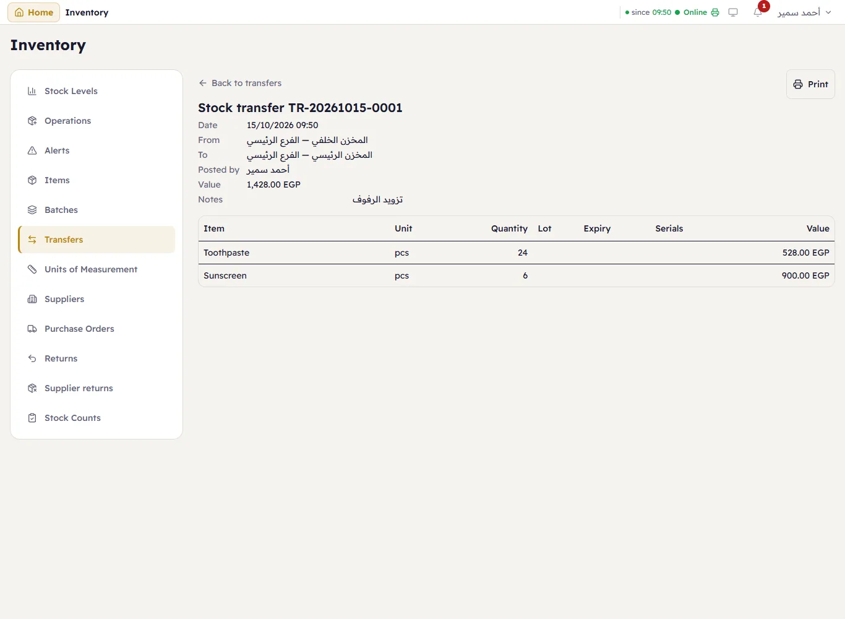Viewport: 845px width, 619px height.
Task: Click the Purchase Orders truck icon
Action: tap(32, 329)
